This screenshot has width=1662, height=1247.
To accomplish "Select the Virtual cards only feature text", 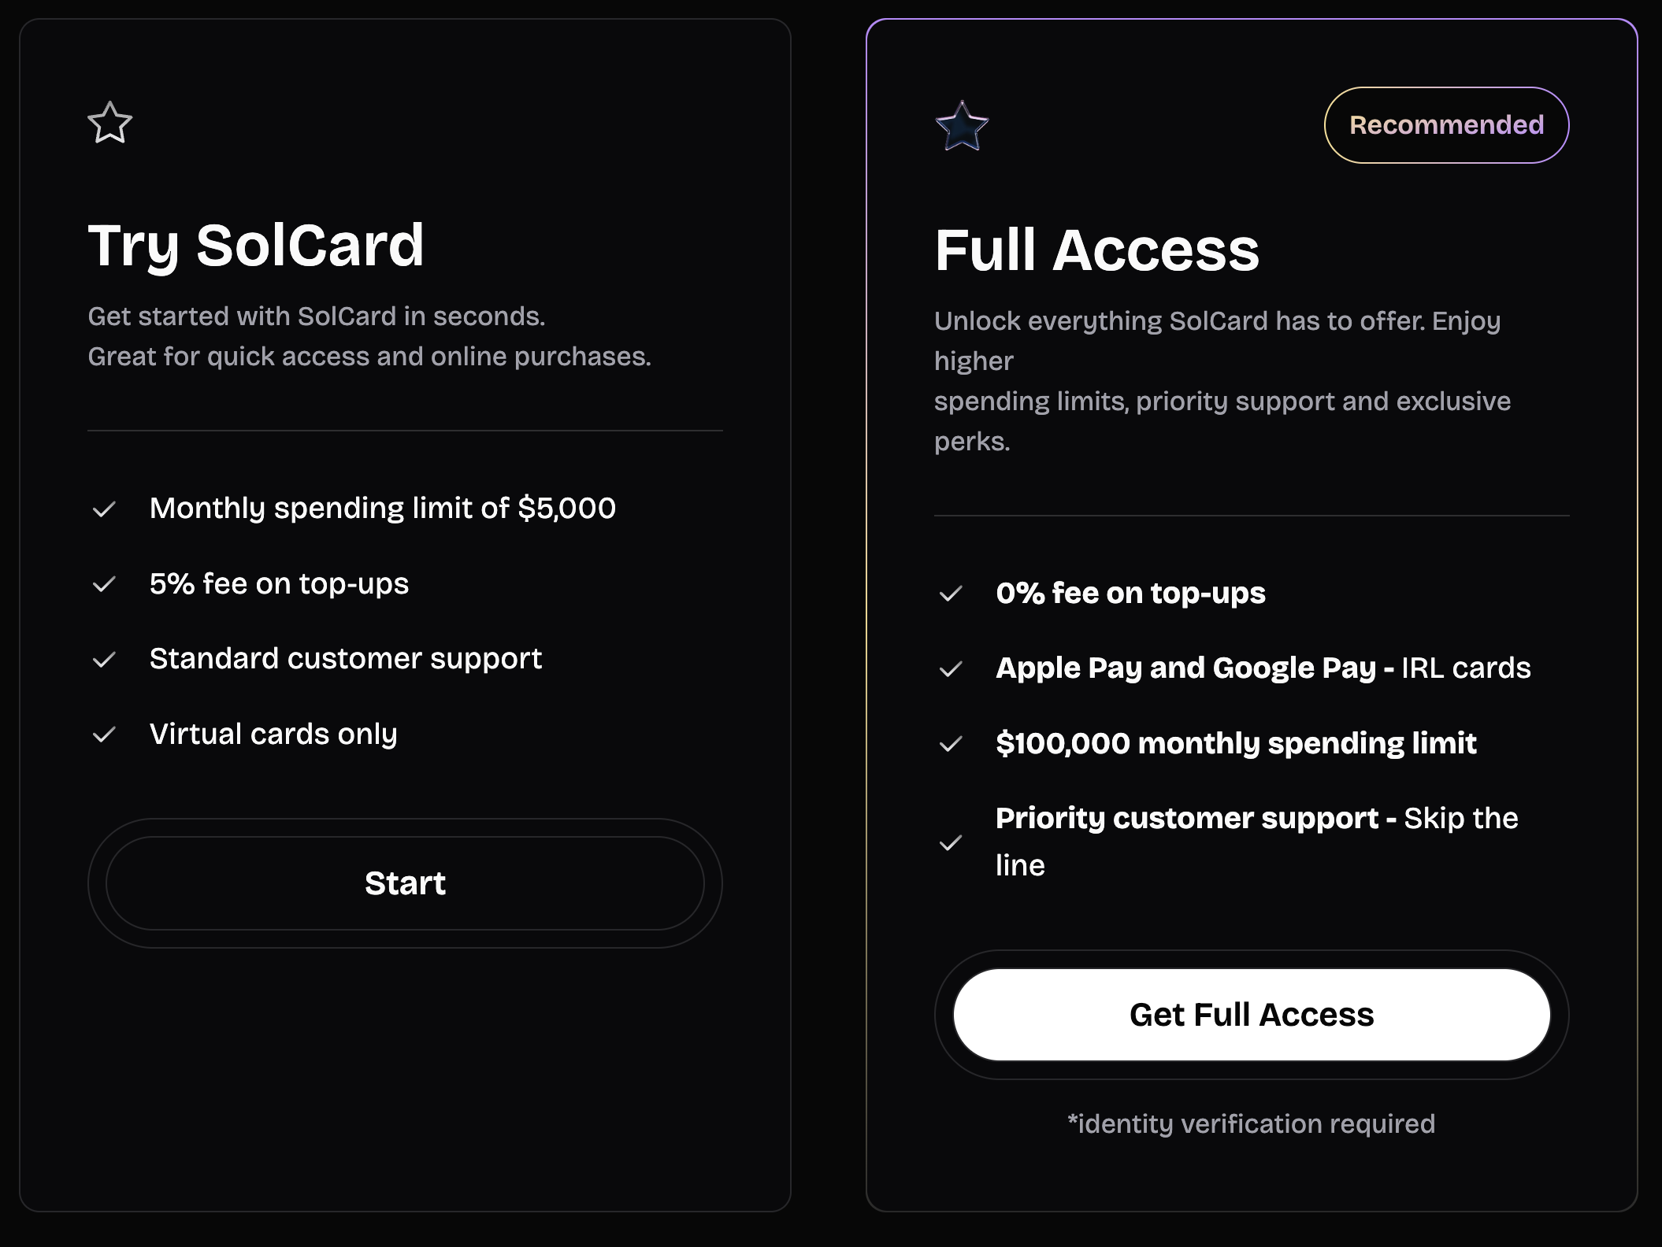I will tap(273, 735).
